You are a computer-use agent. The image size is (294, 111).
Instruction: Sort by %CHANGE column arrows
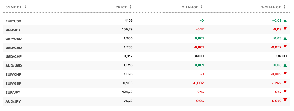pos(285,7)
